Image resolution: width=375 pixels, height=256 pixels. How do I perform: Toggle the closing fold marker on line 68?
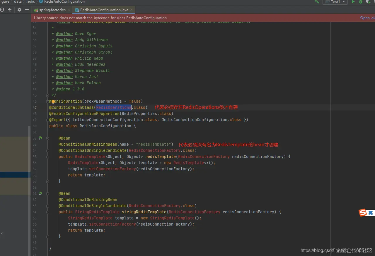tap(47, 237)
